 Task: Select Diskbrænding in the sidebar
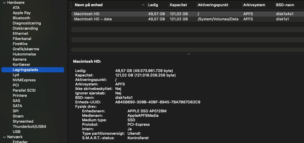pos(25,28)
